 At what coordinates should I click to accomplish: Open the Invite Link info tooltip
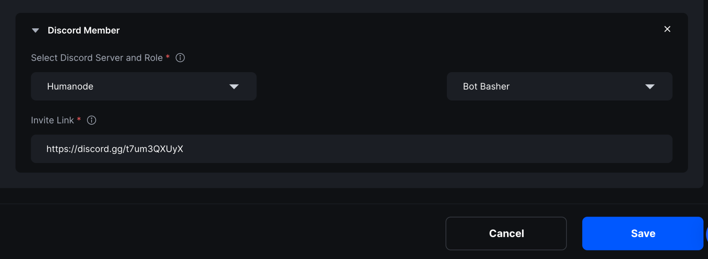pyautogui.click(x=91, y=120)
